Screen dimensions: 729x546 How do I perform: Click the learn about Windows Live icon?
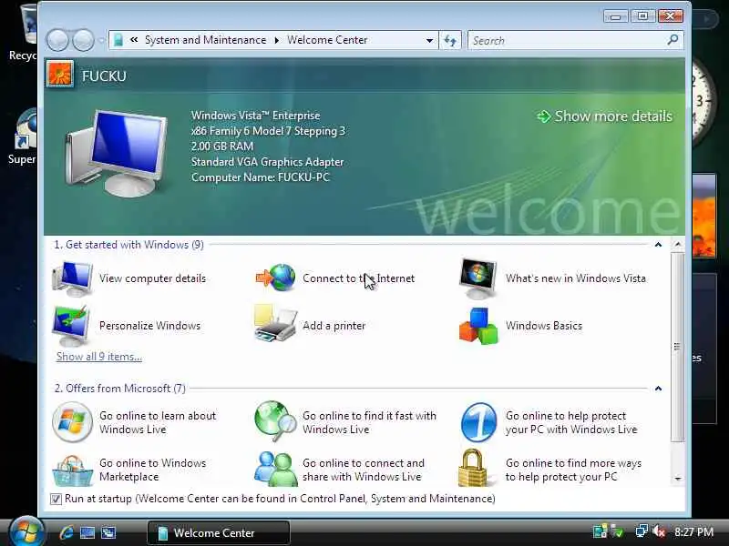[x=72, y=422]
